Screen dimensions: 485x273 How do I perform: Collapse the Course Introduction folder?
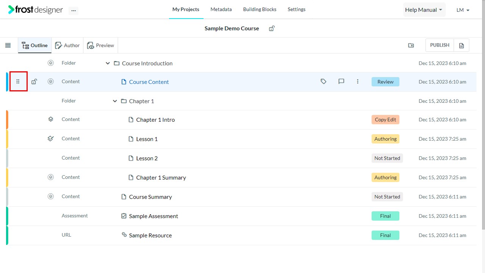click(108, 63)
